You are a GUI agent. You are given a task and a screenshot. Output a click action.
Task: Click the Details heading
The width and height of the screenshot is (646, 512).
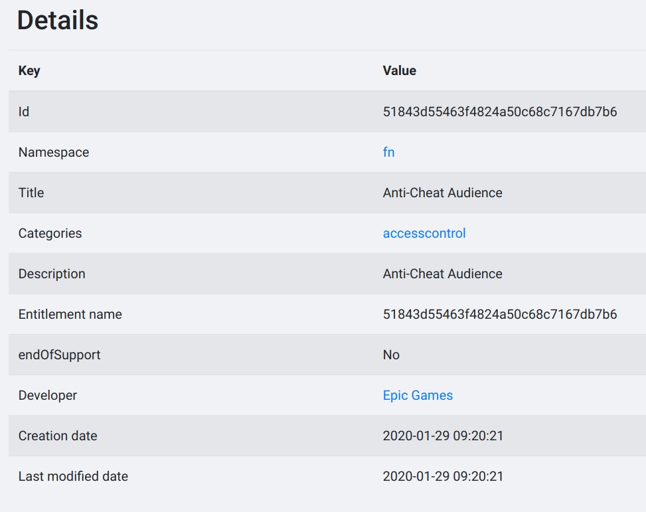(x=58, y=20)
